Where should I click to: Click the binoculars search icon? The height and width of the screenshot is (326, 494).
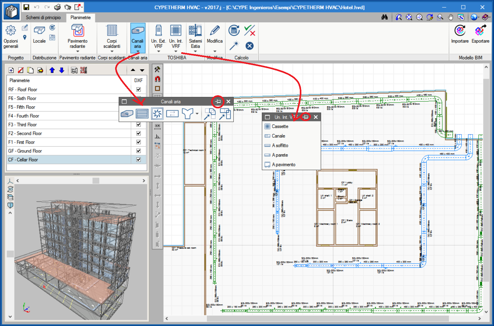[x=385, y=17]
